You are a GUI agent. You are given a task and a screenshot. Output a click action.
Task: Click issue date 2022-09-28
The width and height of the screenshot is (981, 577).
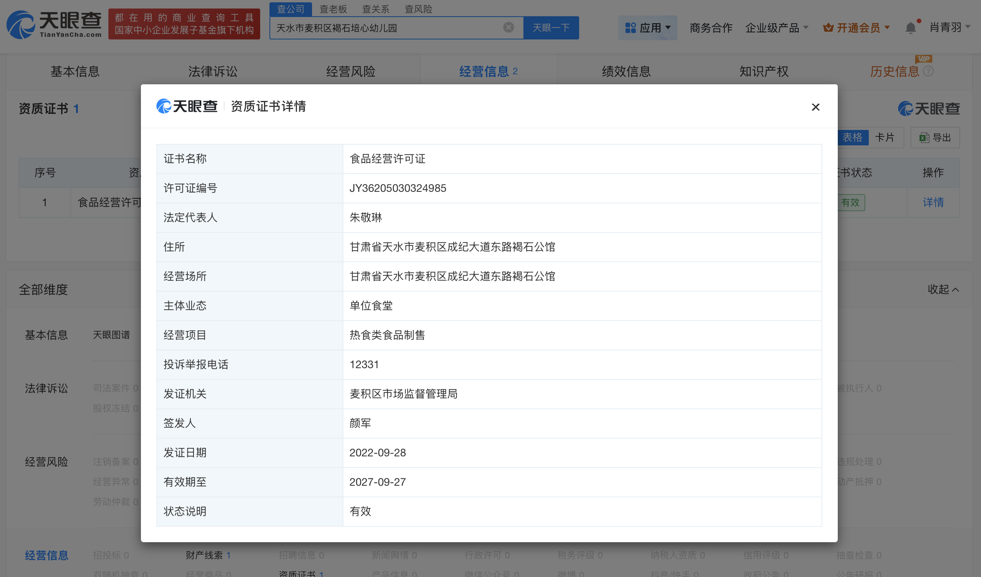click(377, 452)
